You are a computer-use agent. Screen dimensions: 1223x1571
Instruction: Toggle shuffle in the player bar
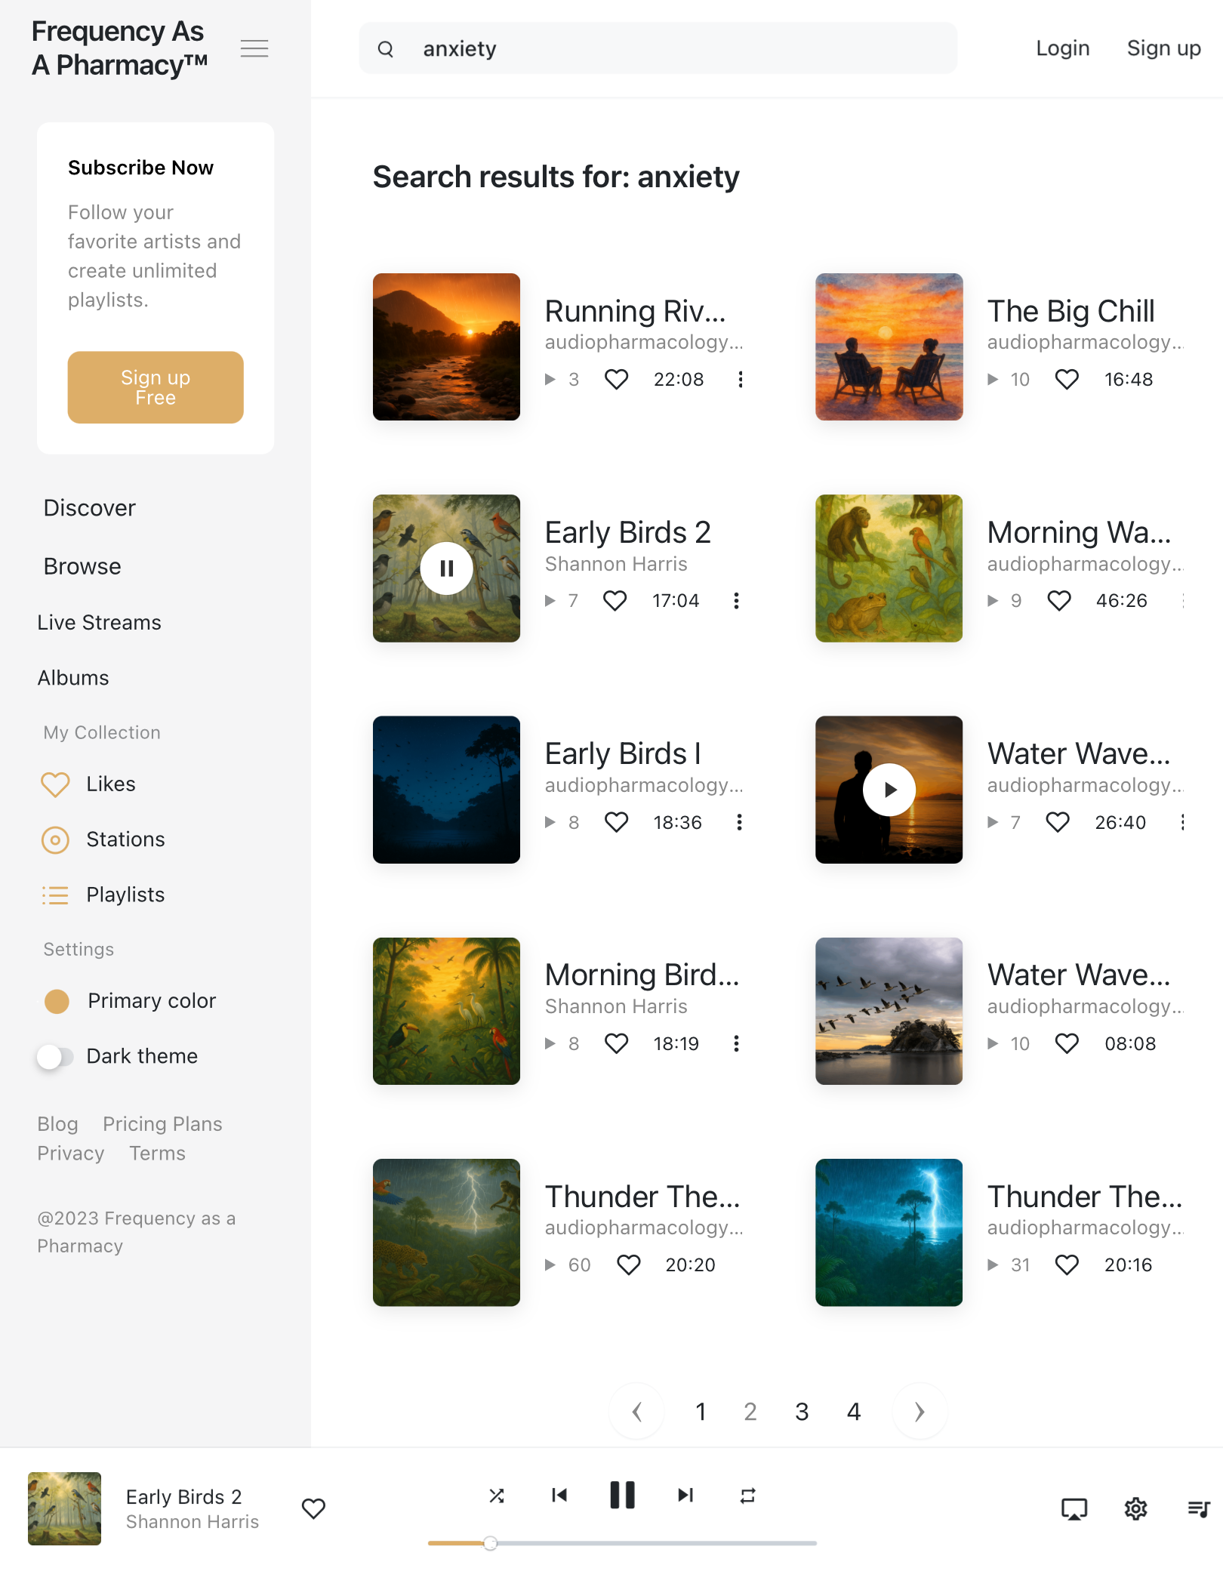point(497,1496)
